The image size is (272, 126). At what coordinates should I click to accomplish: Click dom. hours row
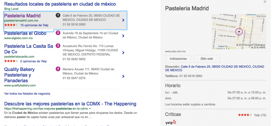pos(215,98)
